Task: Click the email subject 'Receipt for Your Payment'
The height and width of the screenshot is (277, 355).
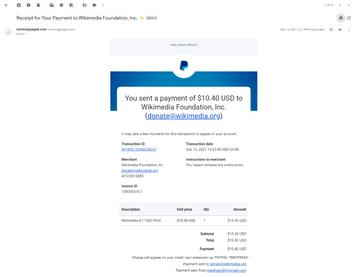Action: coord(77,18)
